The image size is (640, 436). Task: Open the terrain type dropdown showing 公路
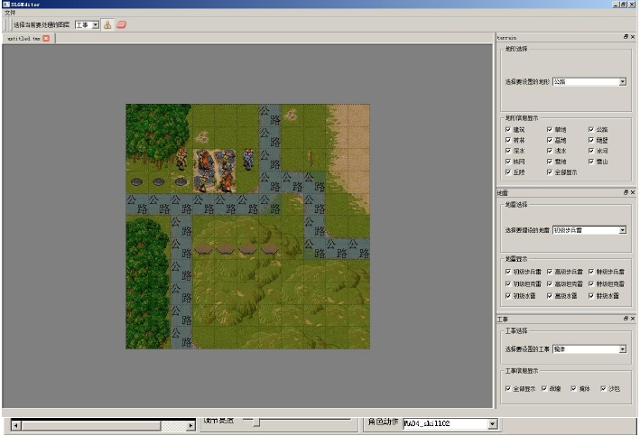(589, 81)
